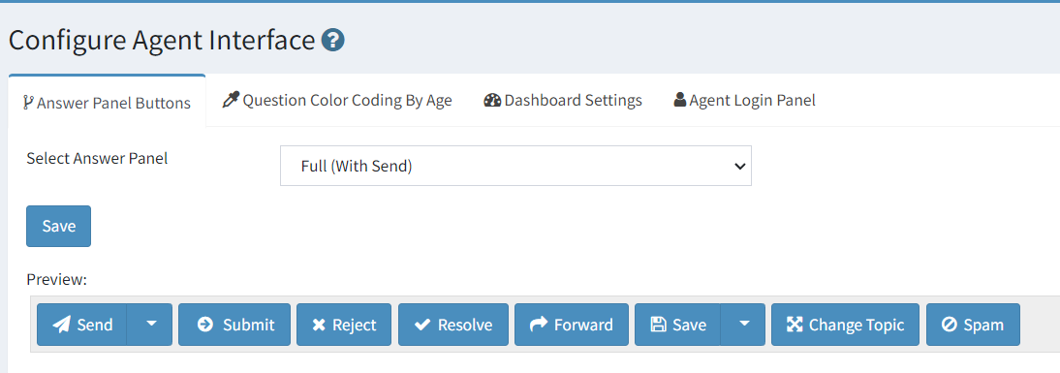Click the blue Save button below dropdown
The image size is (1060, 373).
[59, 227]
